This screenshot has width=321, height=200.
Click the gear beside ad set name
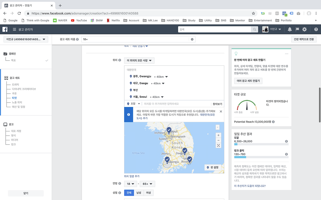192,39
